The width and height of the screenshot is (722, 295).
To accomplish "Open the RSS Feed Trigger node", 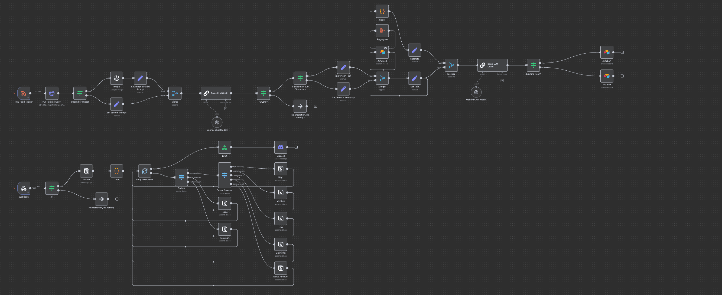I will click(23, 94).
